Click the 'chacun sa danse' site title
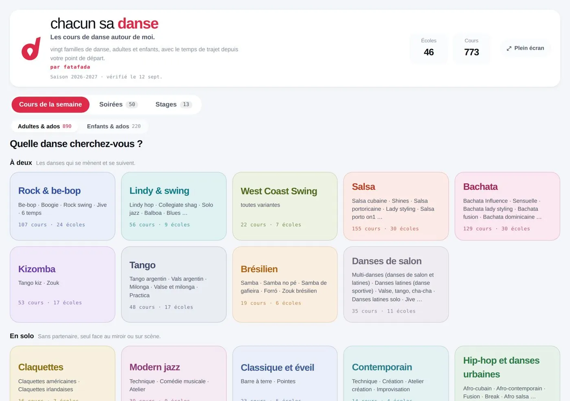 104,24
